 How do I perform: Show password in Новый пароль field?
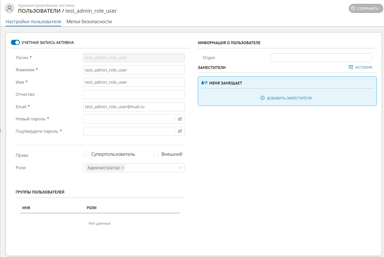[x=180, y=119]
